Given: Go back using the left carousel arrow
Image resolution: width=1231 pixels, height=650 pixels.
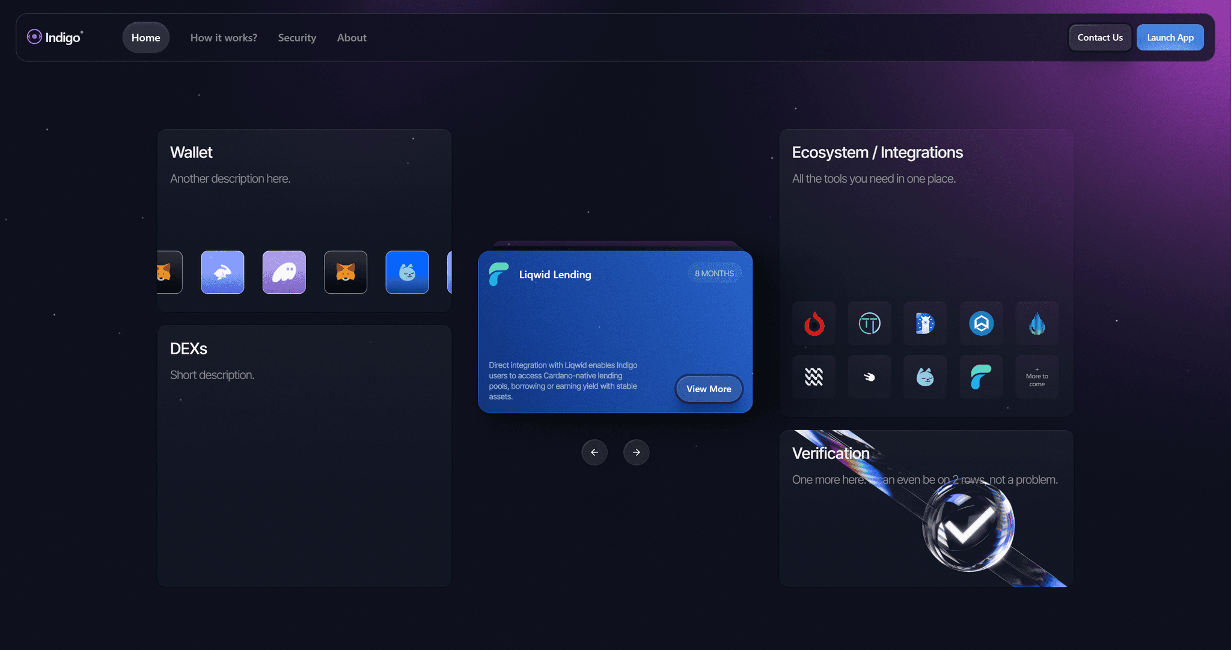Looking at the screenshot, I should (x=594, y=452).
